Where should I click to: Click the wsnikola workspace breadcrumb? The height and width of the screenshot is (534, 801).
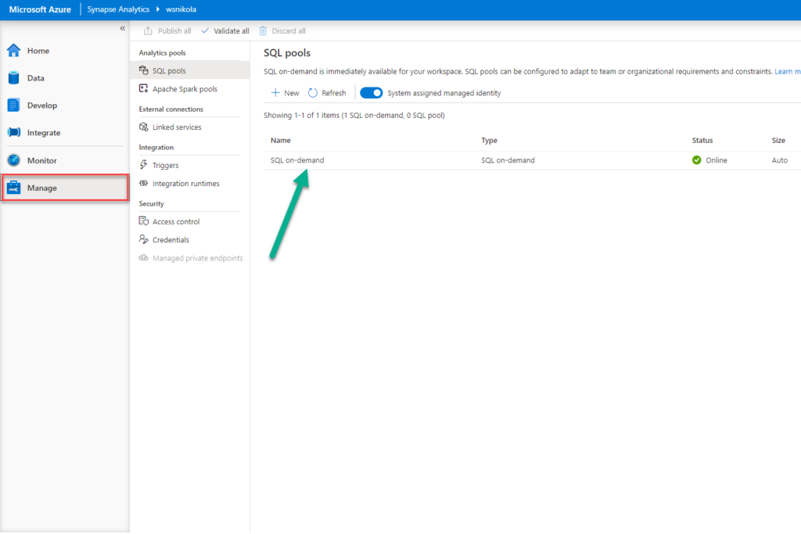point(181,9)
